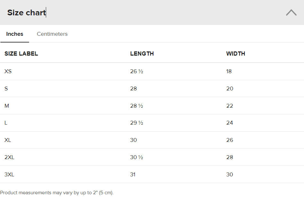
Task: Select the S size row label
Action: coord(6,88)
